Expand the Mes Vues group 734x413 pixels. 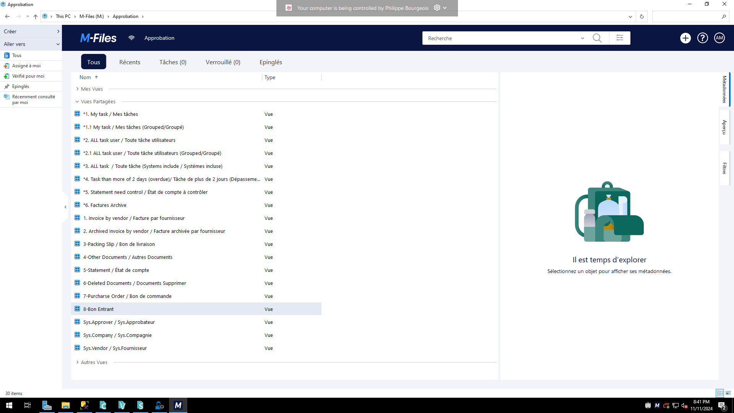pyautogui.click(x=77, y=89)
